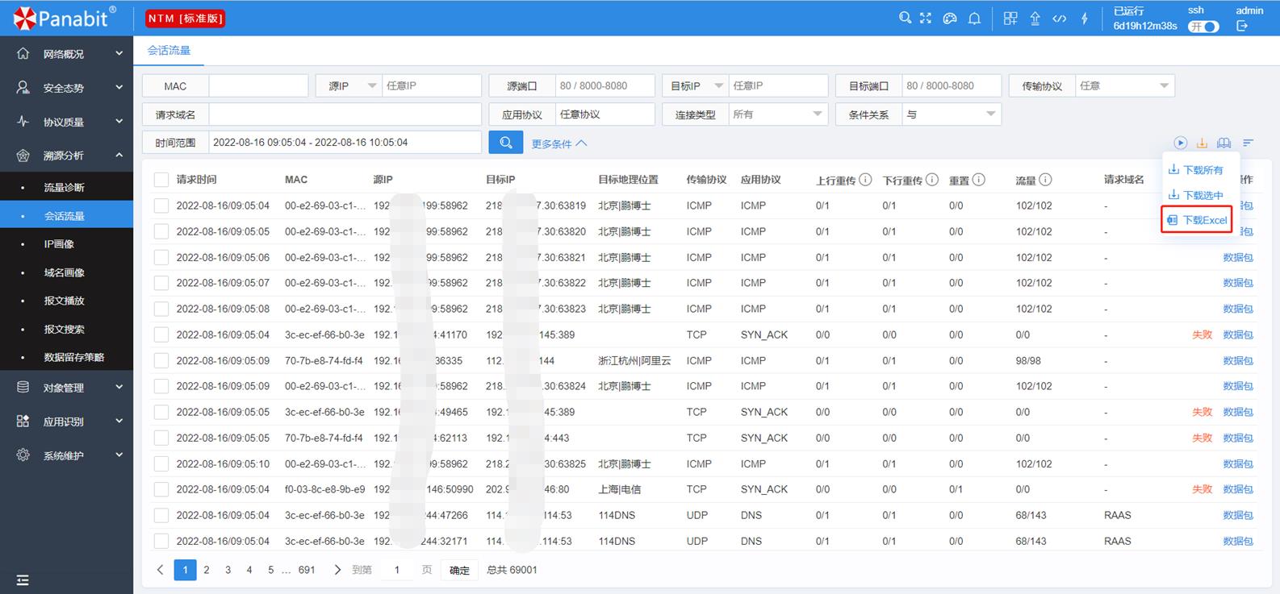
Task: Tick the select-all checkbox in the table header
Action: tap(161, 180)
